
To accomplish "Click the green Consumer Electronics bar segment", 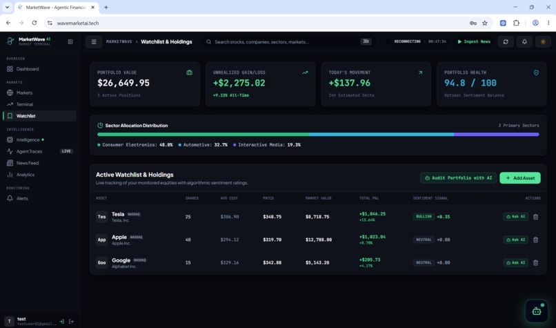I will [x=203, y=135].
